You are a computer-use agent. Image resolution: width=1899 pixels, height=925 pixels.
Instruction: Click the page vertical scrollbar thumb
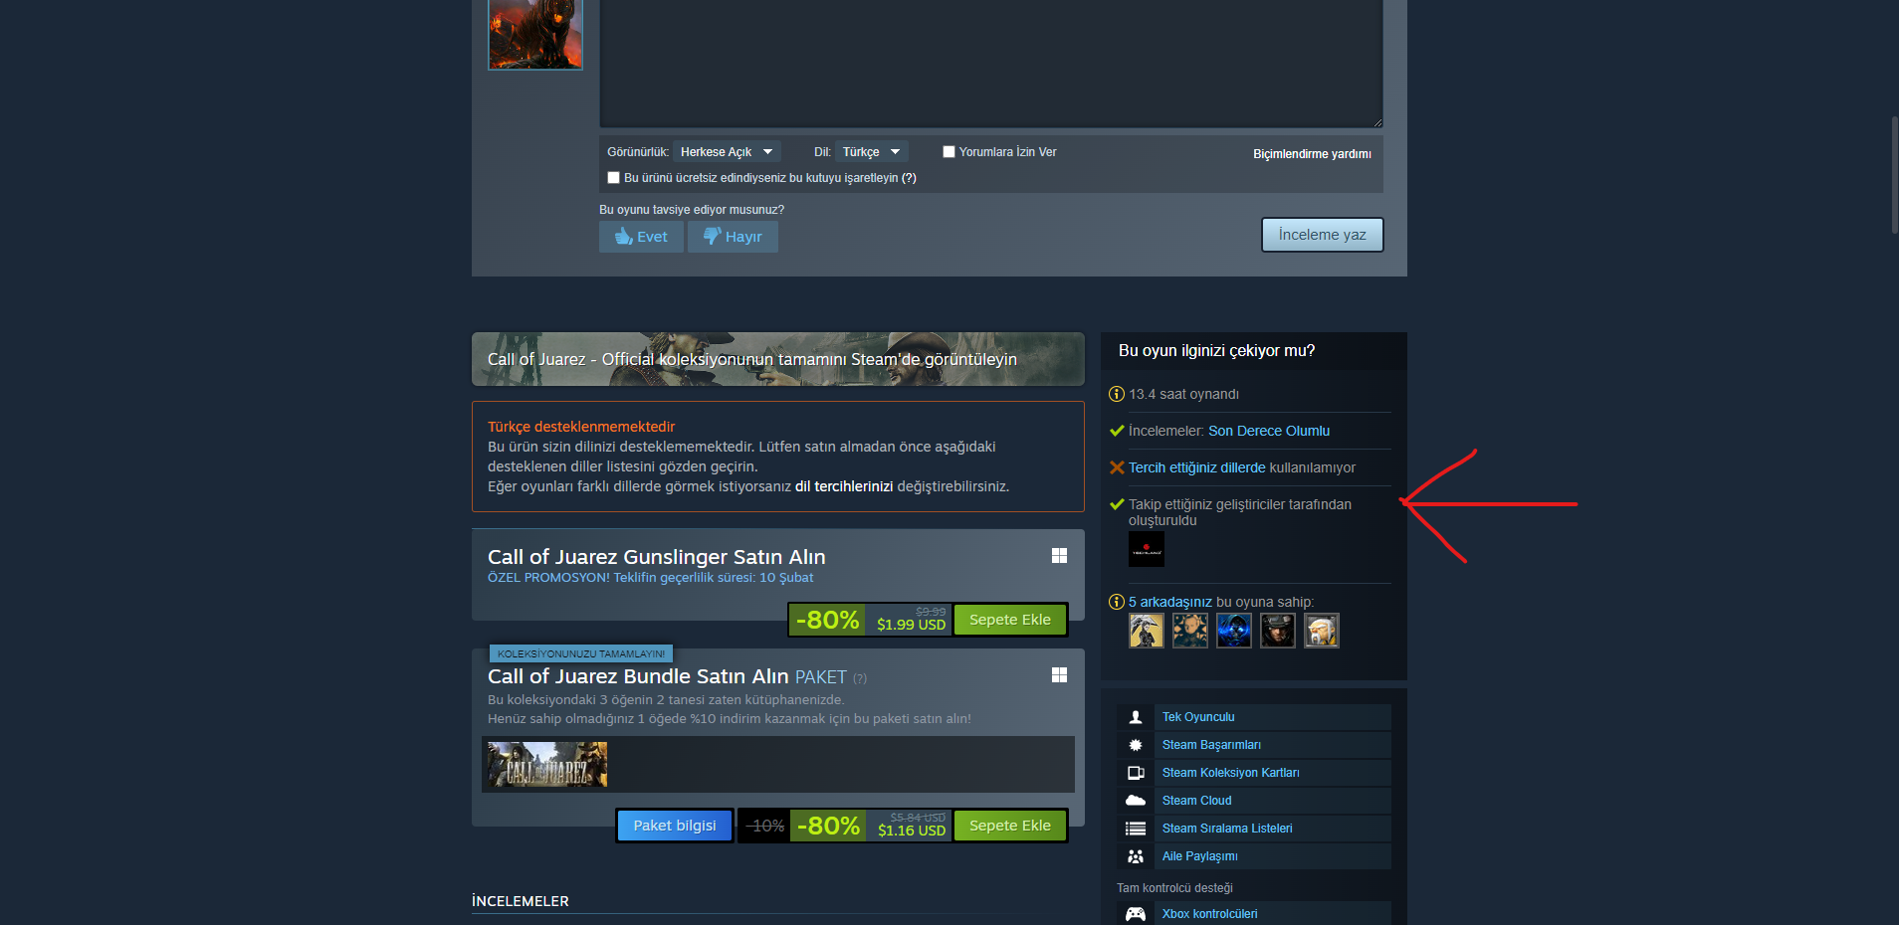tap(1894, 175)
